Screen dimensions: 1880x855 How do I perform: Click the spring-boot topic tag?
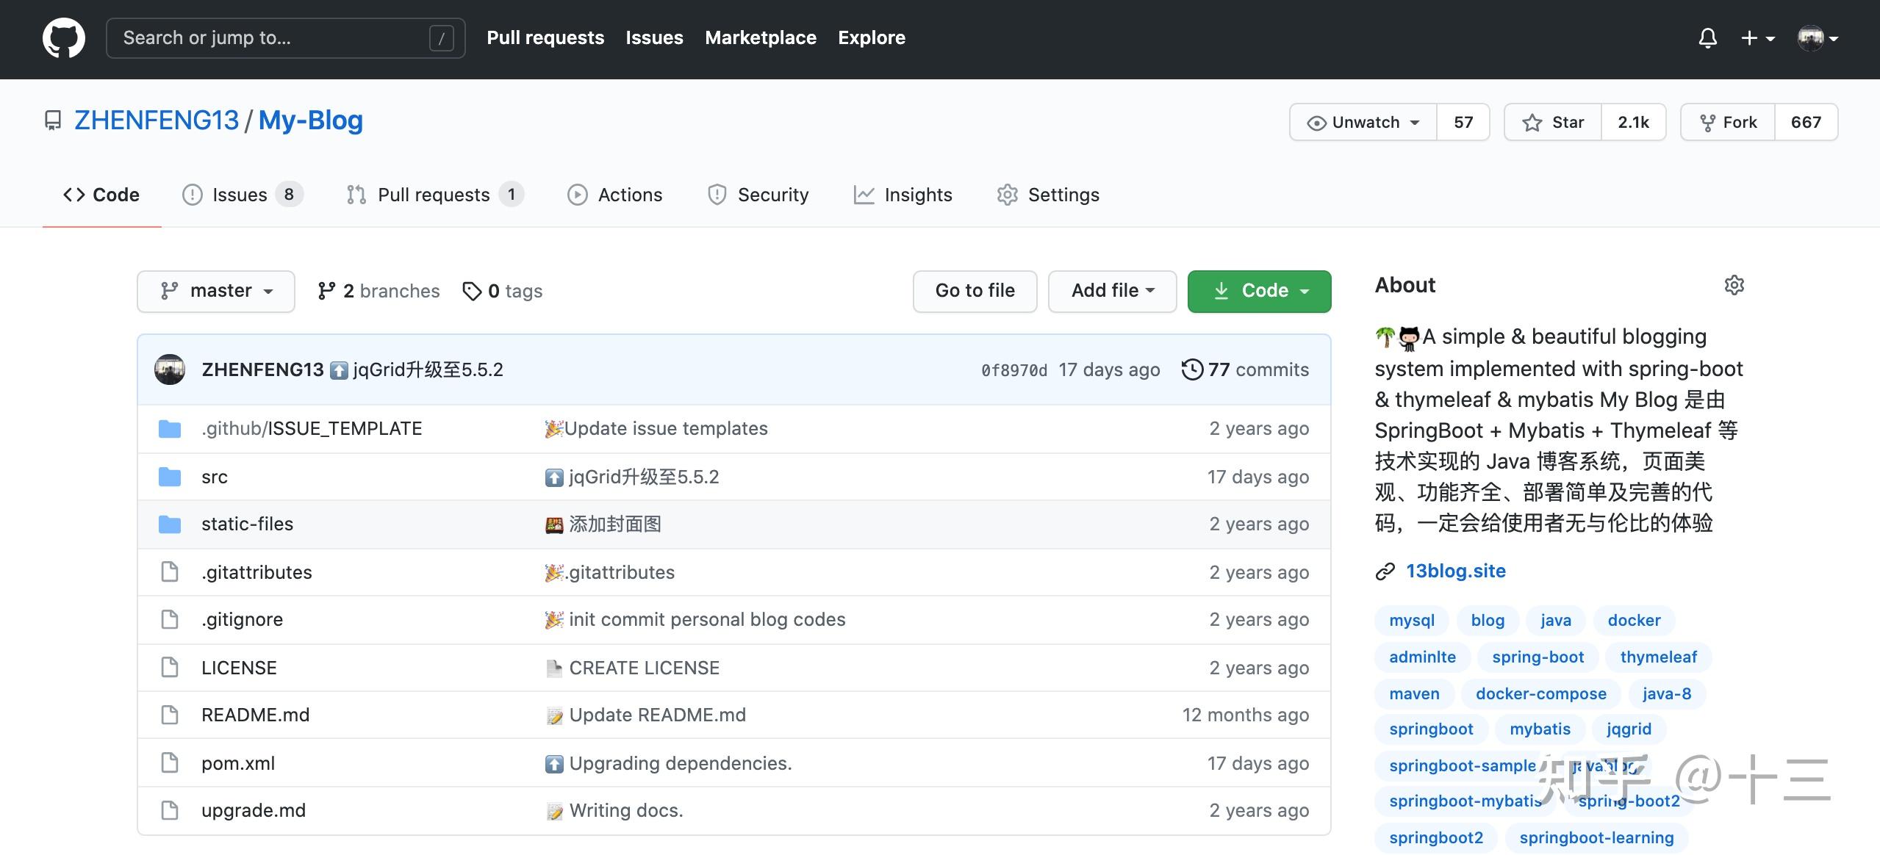click(x=1538, y=657)
